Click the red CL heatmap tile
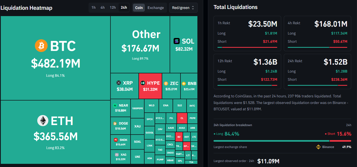The height and width of the screenshot is (167, 357). (182, 118)
